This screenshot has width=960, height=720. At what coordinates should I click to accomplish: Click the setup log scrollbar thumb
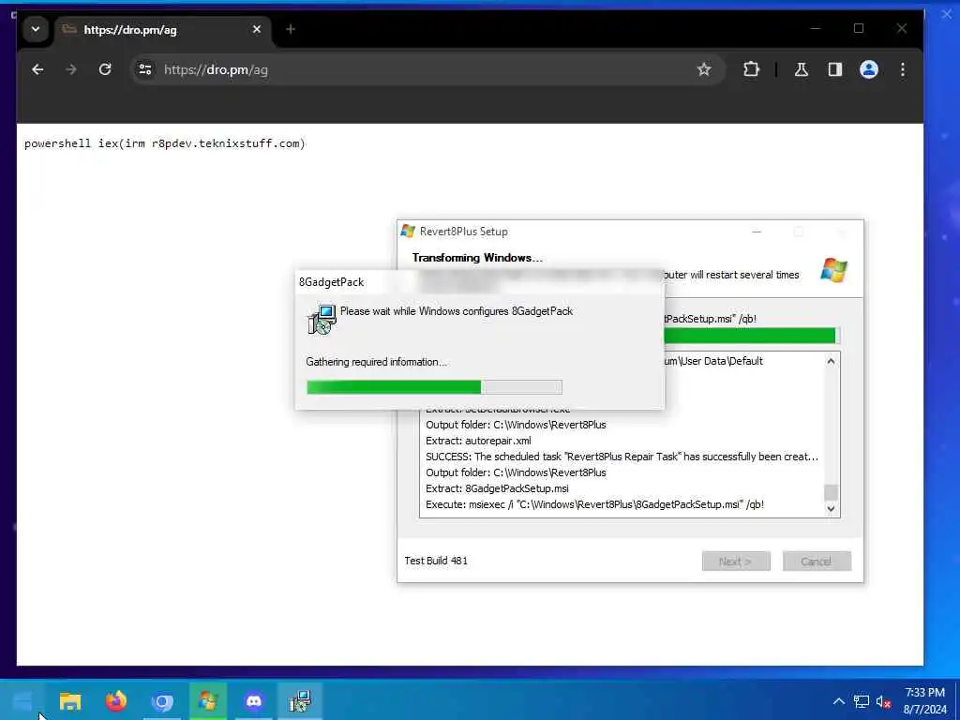pos(831,492)
